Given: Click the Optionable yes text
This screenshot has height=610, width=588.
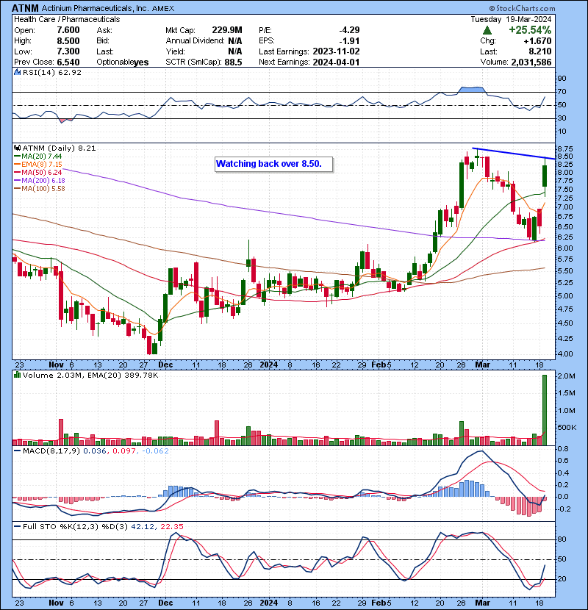Looking at the screenshot, I should (x=122, y=62).
